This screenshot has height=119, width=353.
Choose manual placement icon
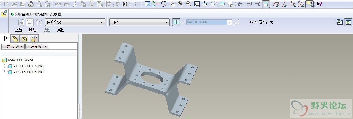click(x=30, y=22)
